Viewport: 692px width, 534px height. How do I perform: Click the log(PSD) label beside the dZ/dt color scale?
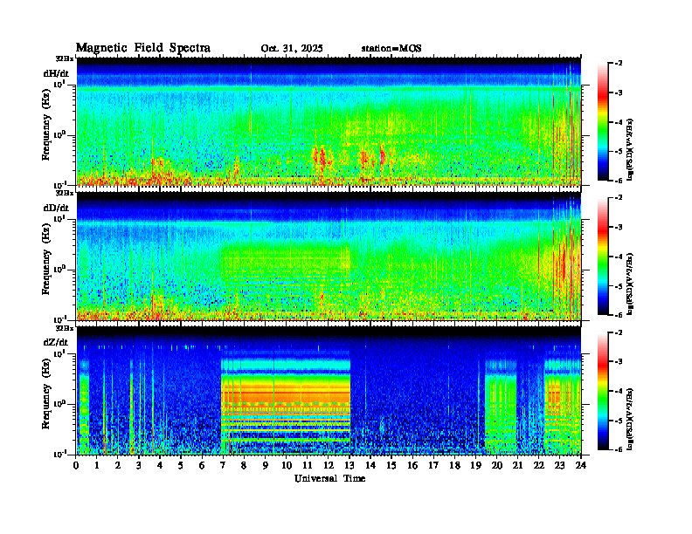pos(631,418)
